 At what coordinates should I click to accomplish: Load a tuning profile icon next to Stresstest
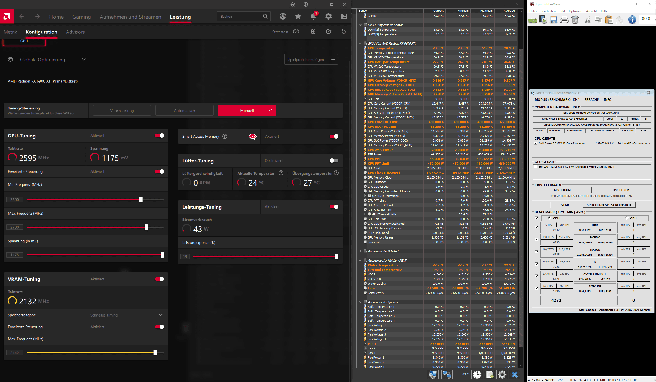pyautogui.click(x=313, y=32)
